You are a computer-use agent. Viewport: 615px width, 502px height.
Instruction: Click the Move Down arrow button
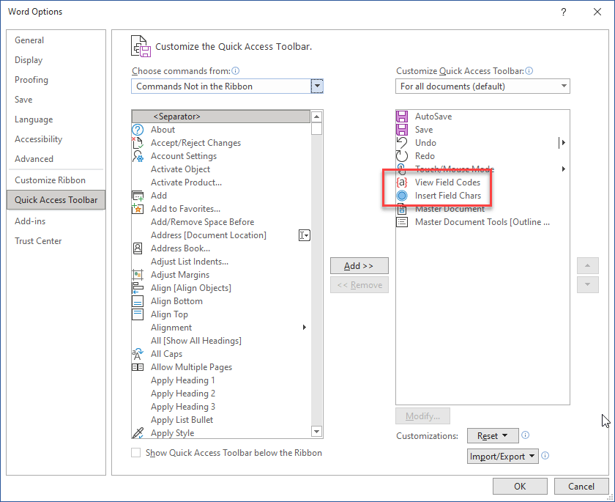(587, 284)
